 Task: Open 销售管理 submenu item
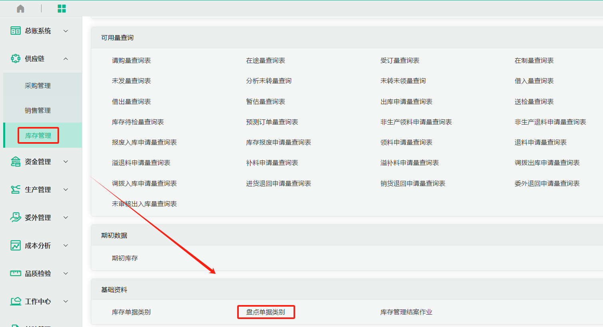[38, 110]
